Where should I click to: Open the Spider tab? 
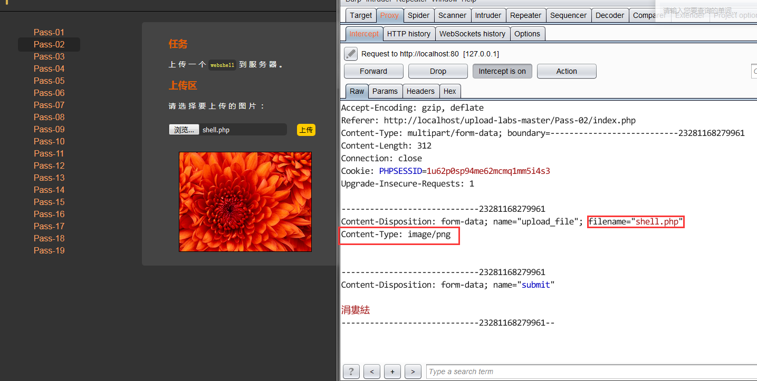[419, 15]
